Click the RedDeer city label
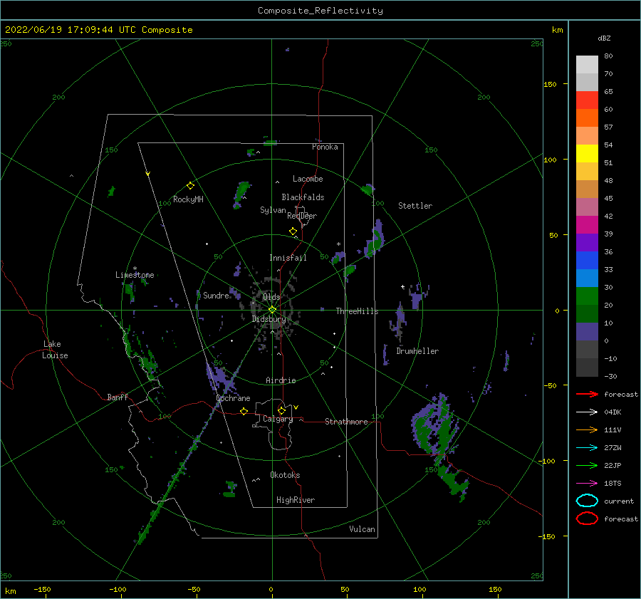 pos(302,216)
